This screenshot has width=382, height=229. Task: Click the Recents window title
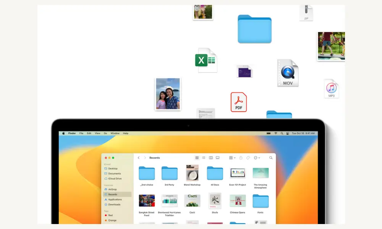154,158
